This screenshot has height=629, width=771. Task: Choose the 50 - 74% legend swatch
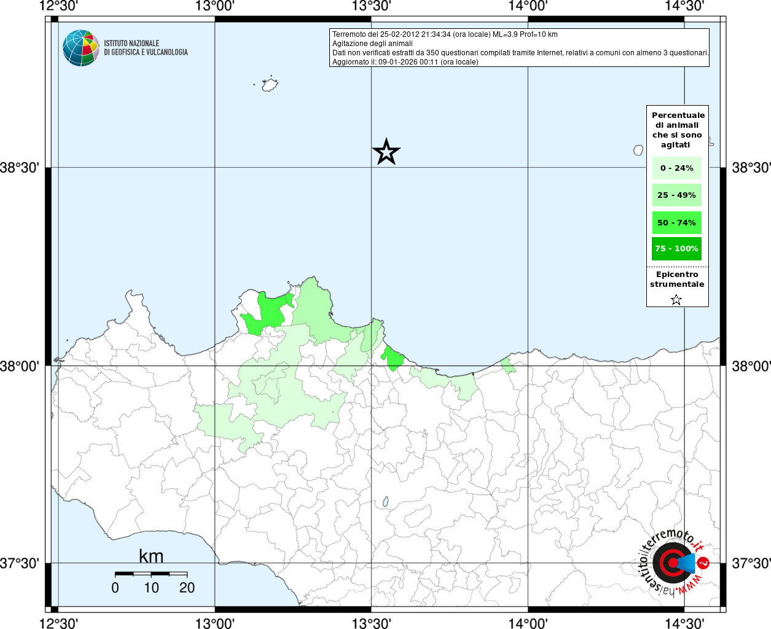coord(676,223)
